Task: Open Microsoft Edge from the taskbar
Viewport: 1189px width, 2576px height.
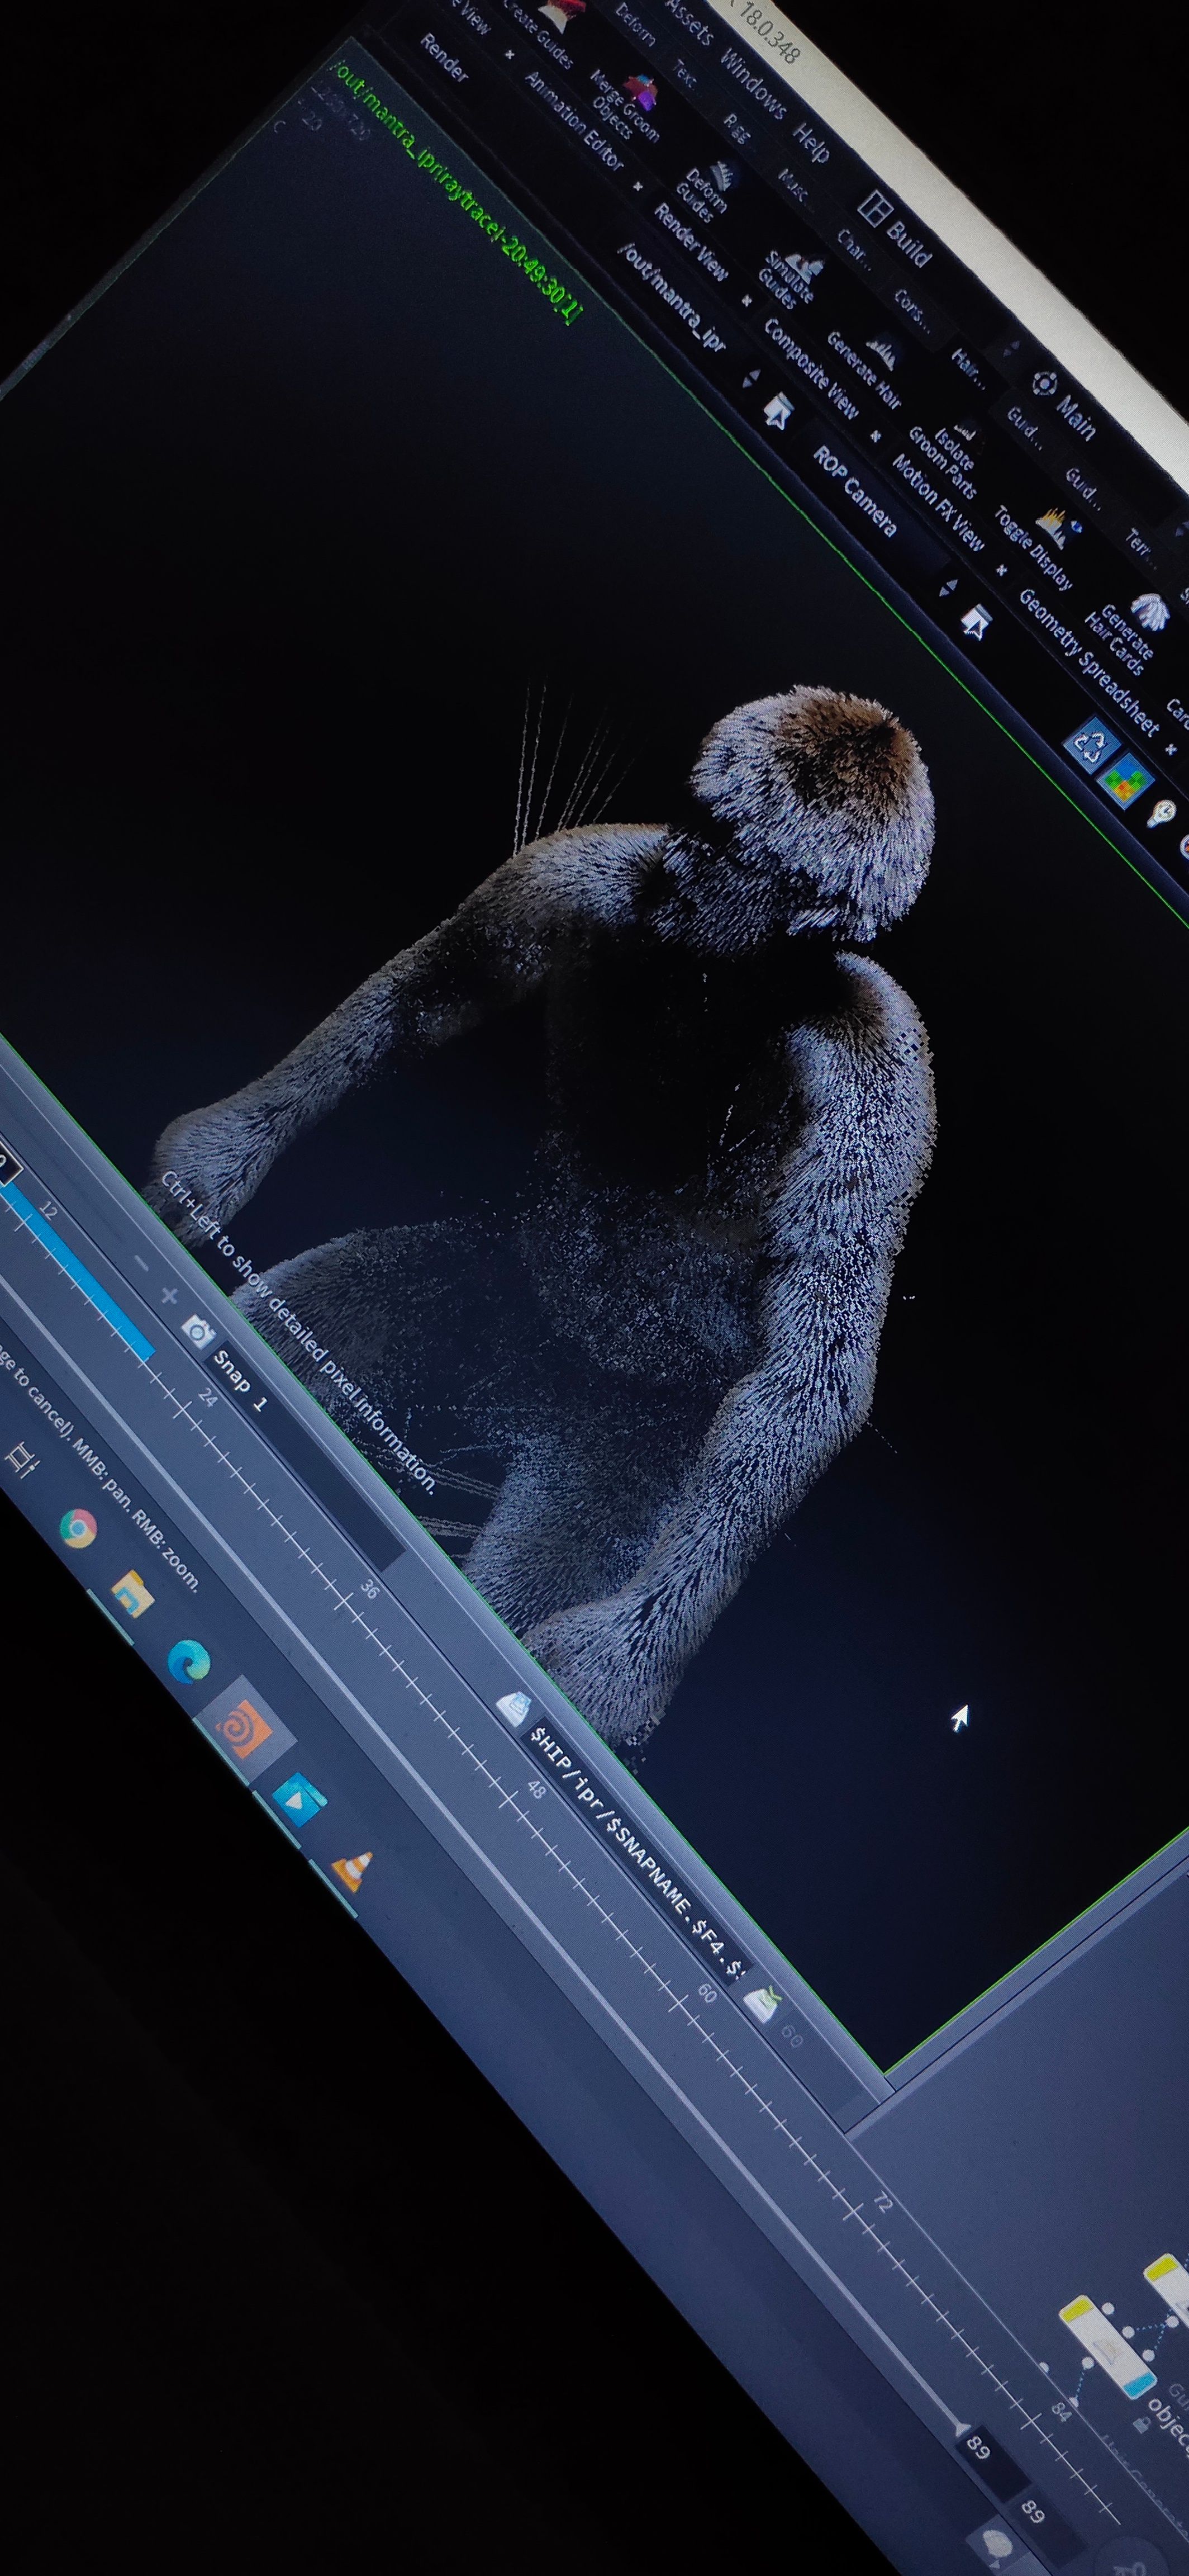Action: (x=190, y=1661)
